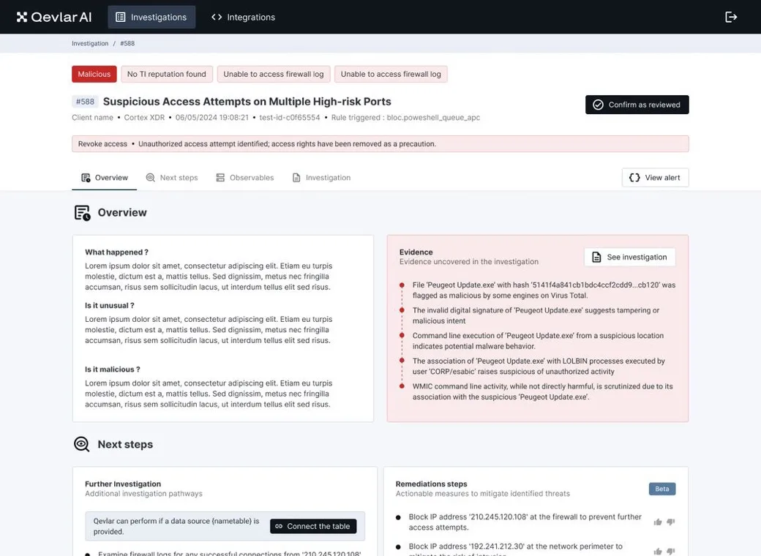Click the #588 breadcrumb entry
The image size is (761, 556).
pyautogui.click(x=127, y=43)
